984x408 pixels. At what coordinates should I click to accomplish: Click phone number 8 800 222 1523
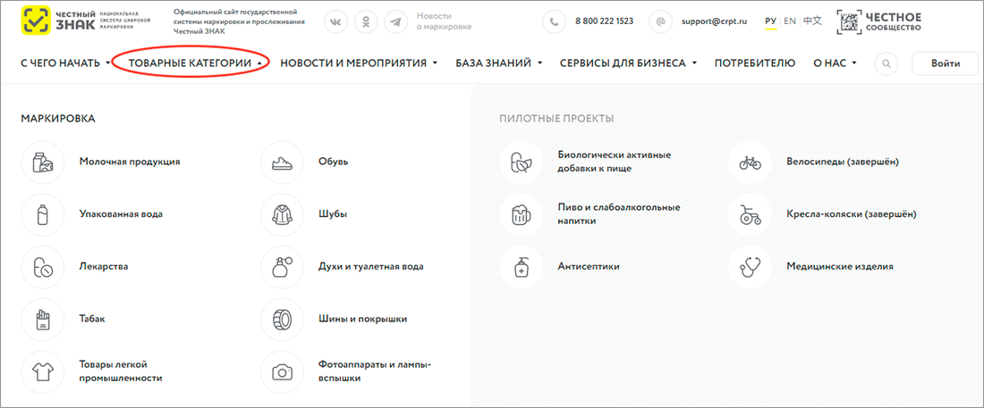[x=604, y=21]
